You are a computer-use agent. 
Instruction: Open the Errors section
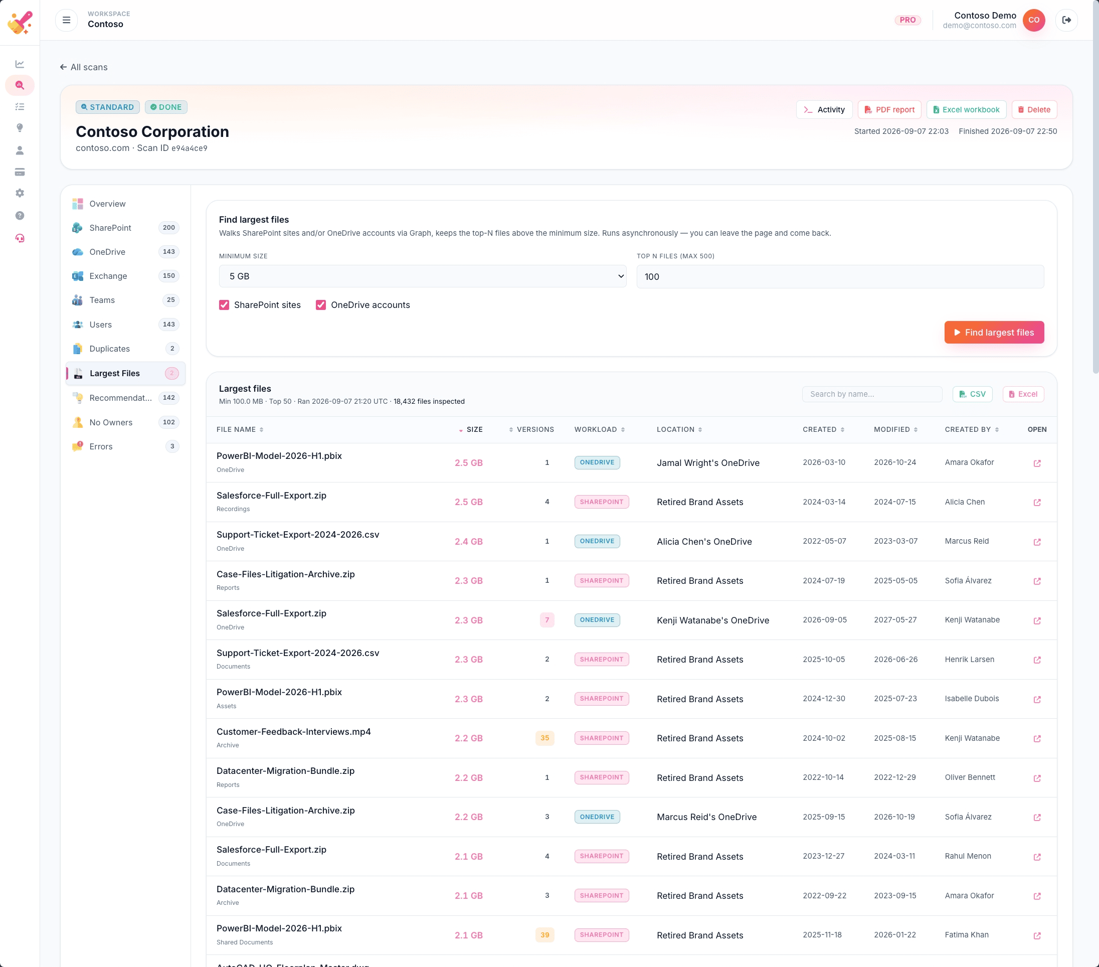pyautogui.click(x=125, y=446)
